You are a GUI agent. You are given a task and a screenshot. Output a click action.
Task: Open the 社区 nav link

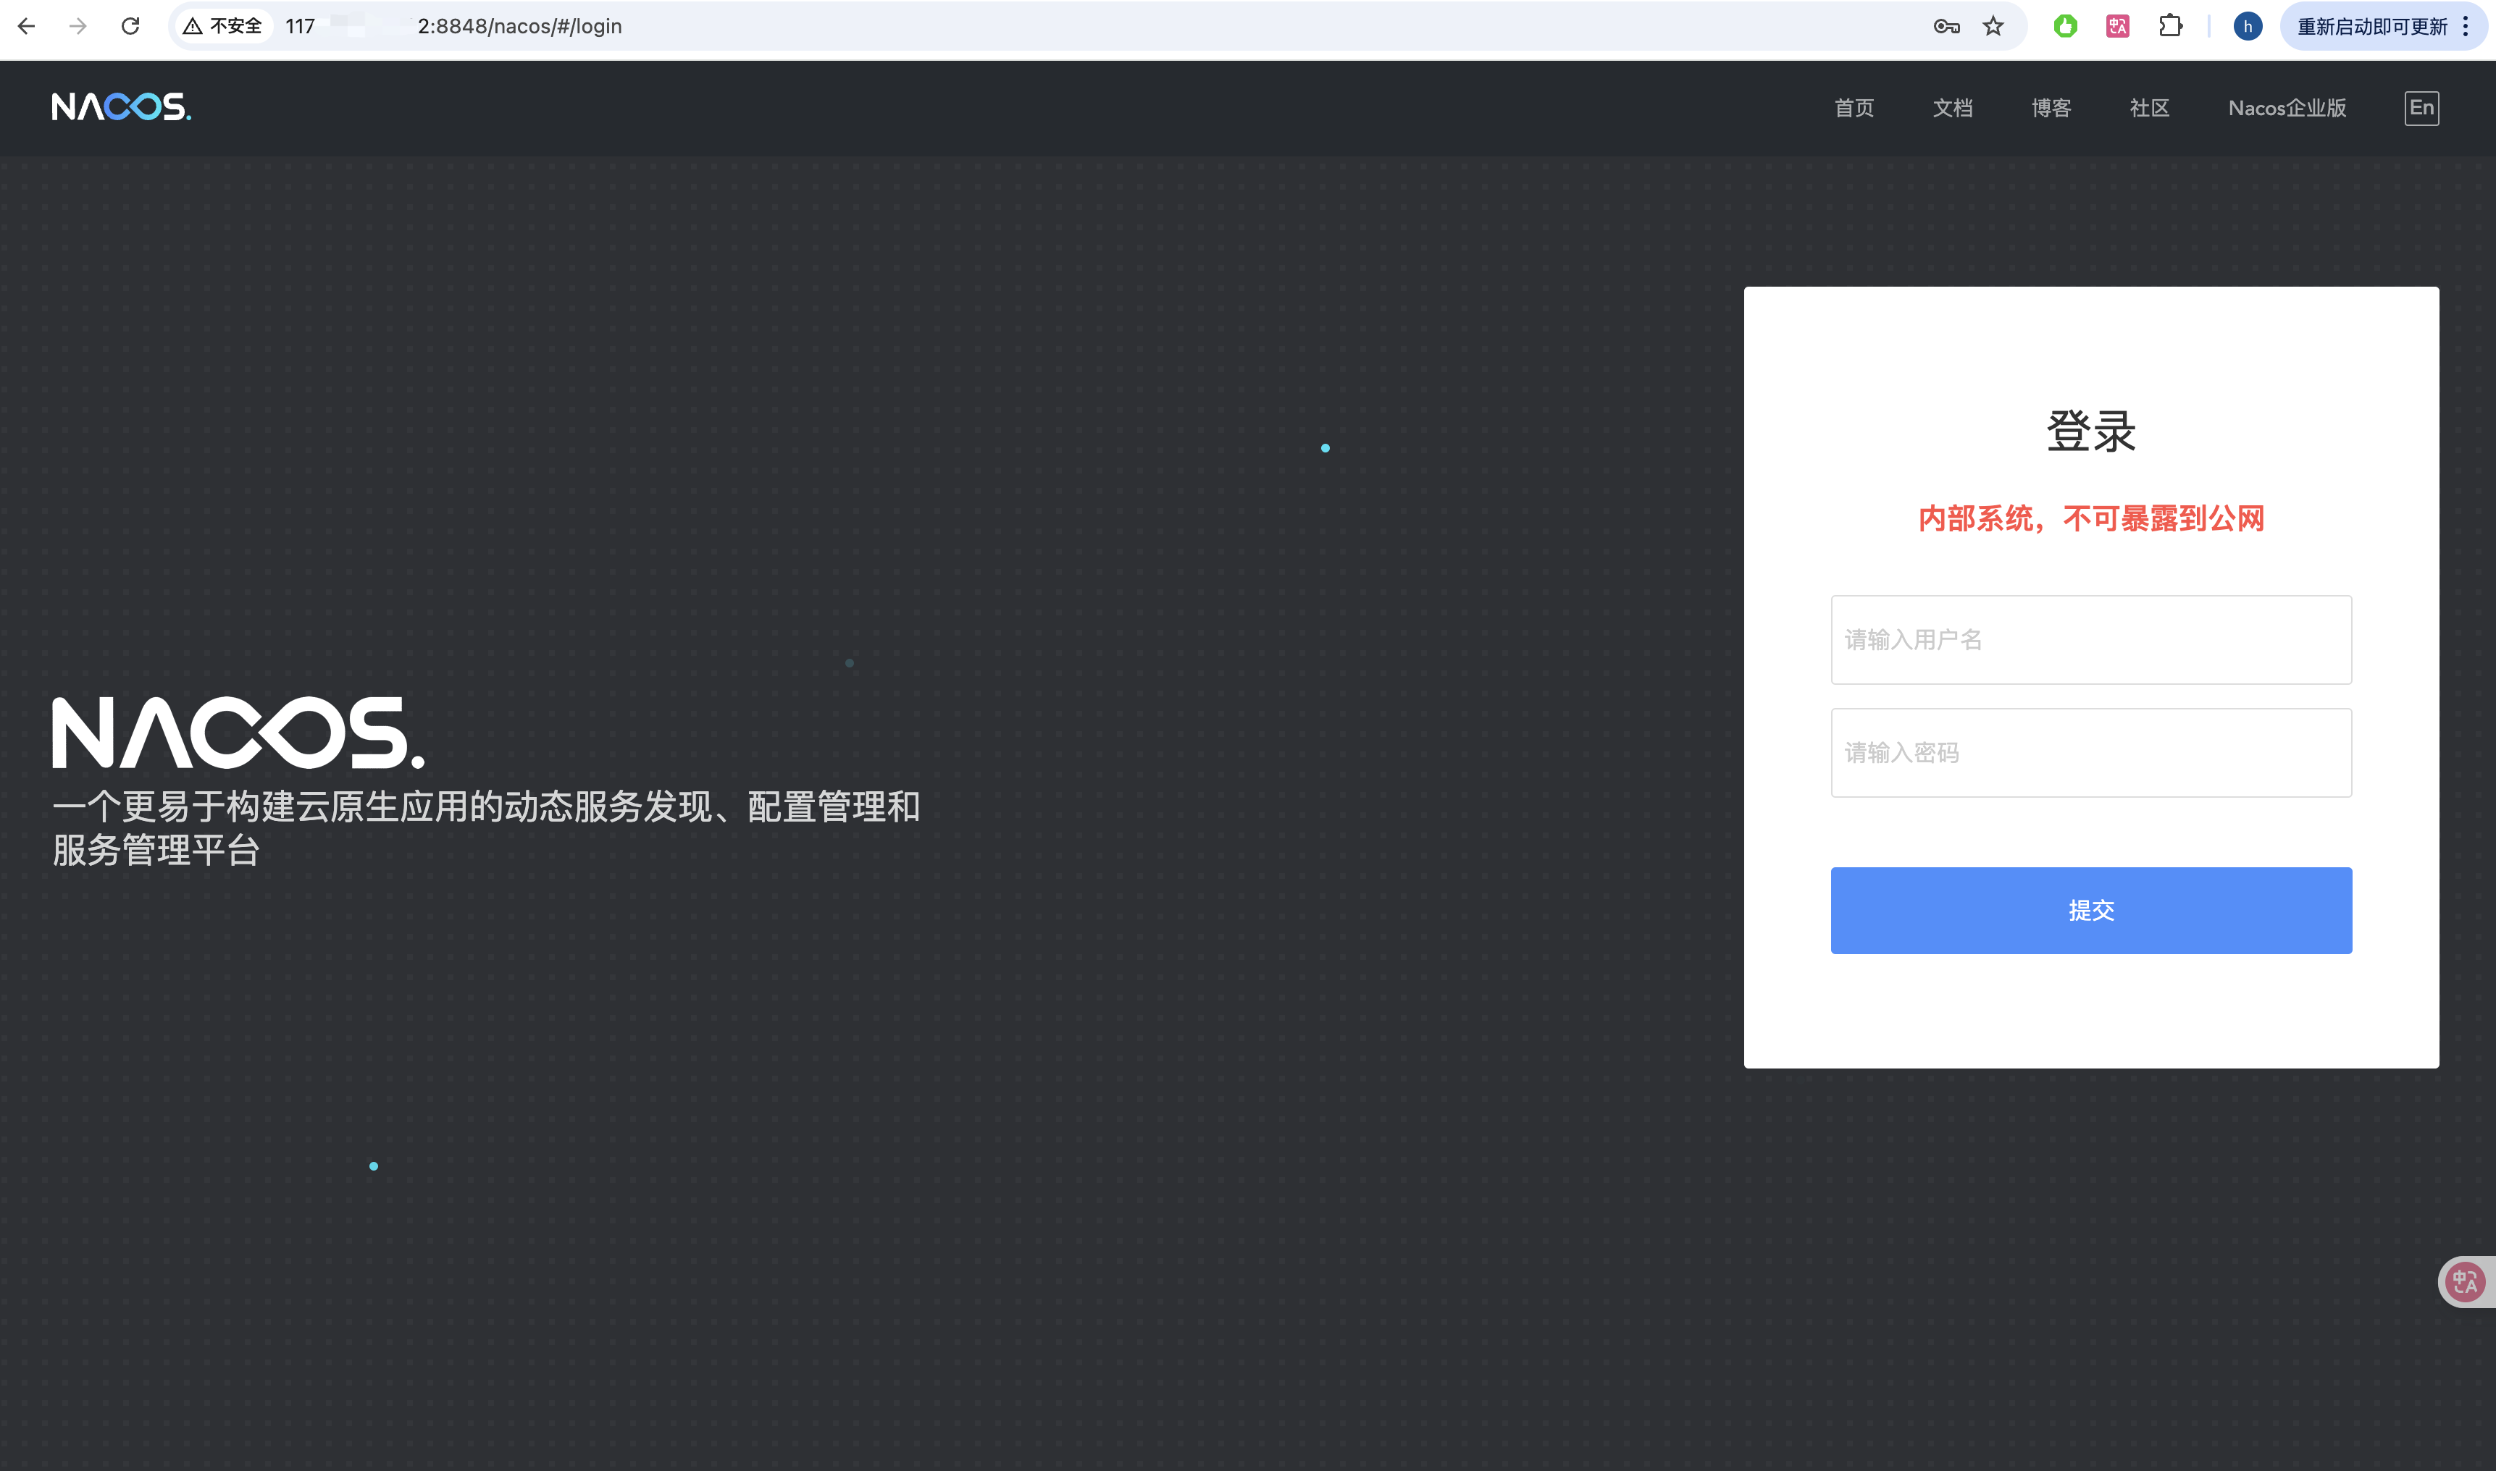(2149, 107)
